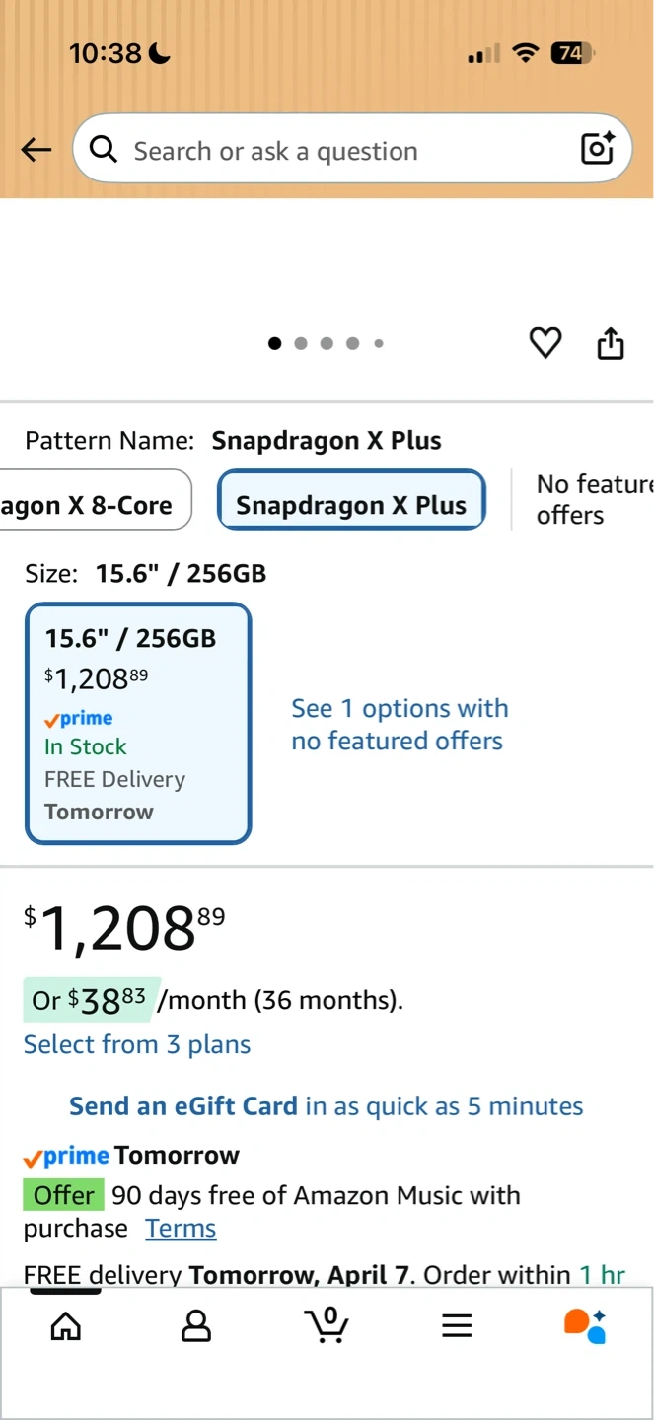Open camera search (Lens) icon
This screenshot has width=654, height=1420.
point(598,148)
